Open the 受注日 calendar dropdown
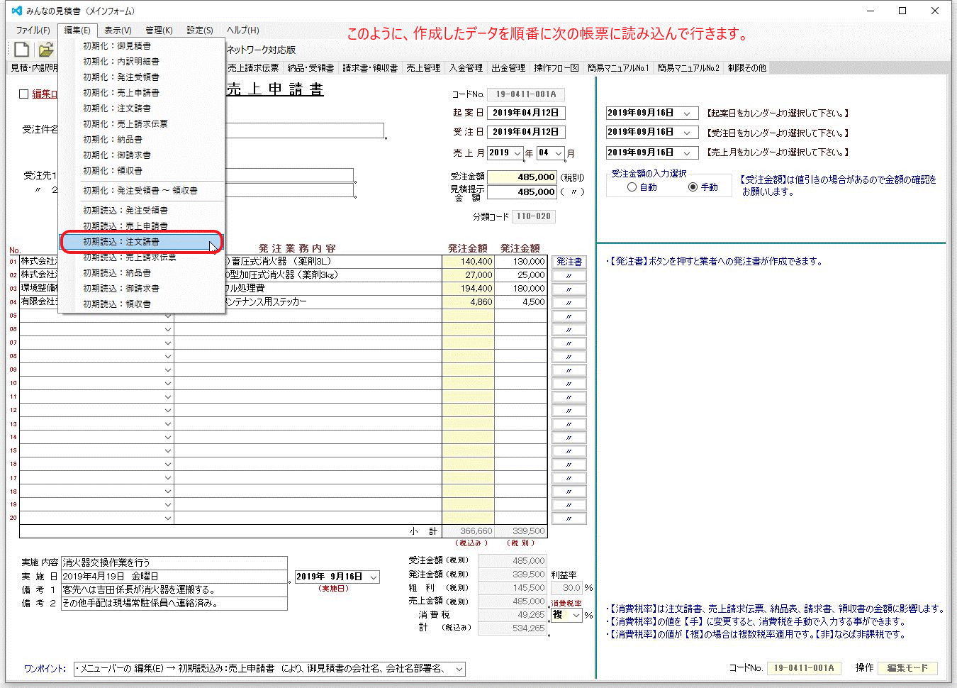The image size is (957, 688). tap(687, 133)
